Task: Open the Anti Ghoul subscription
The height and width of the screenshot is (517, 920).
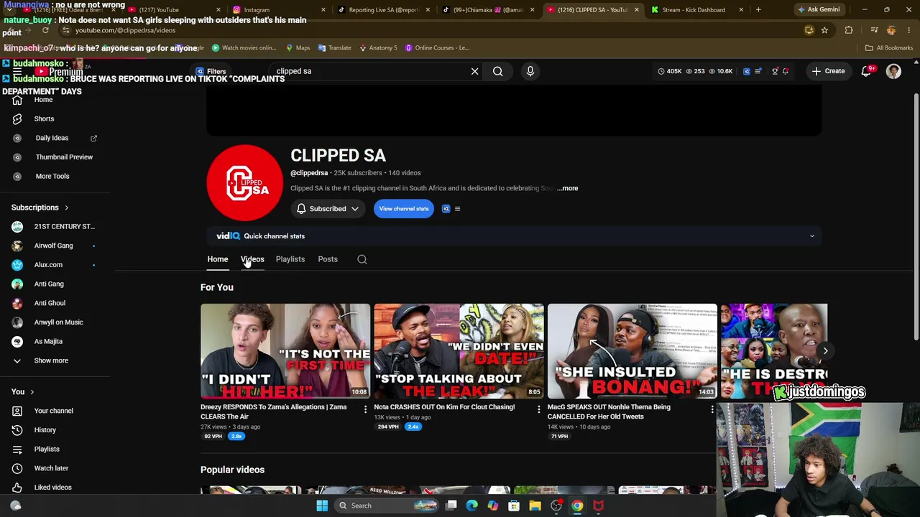Action: 50,303
